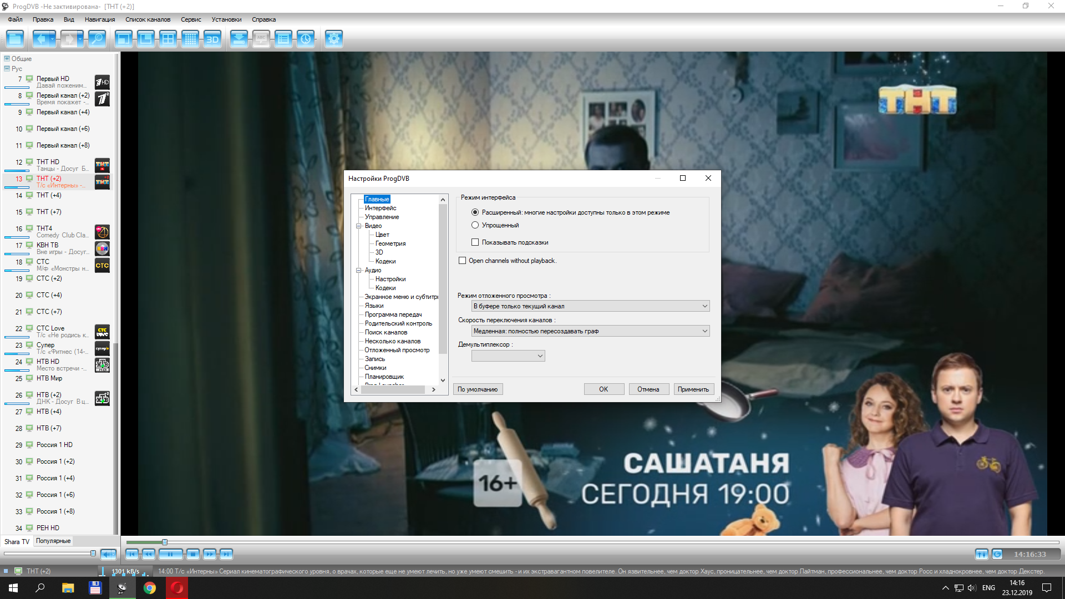Viewport: 1065px width, 599px height.
Task: Select the four-channel mosaic layout icon
Action: [168, 39]
